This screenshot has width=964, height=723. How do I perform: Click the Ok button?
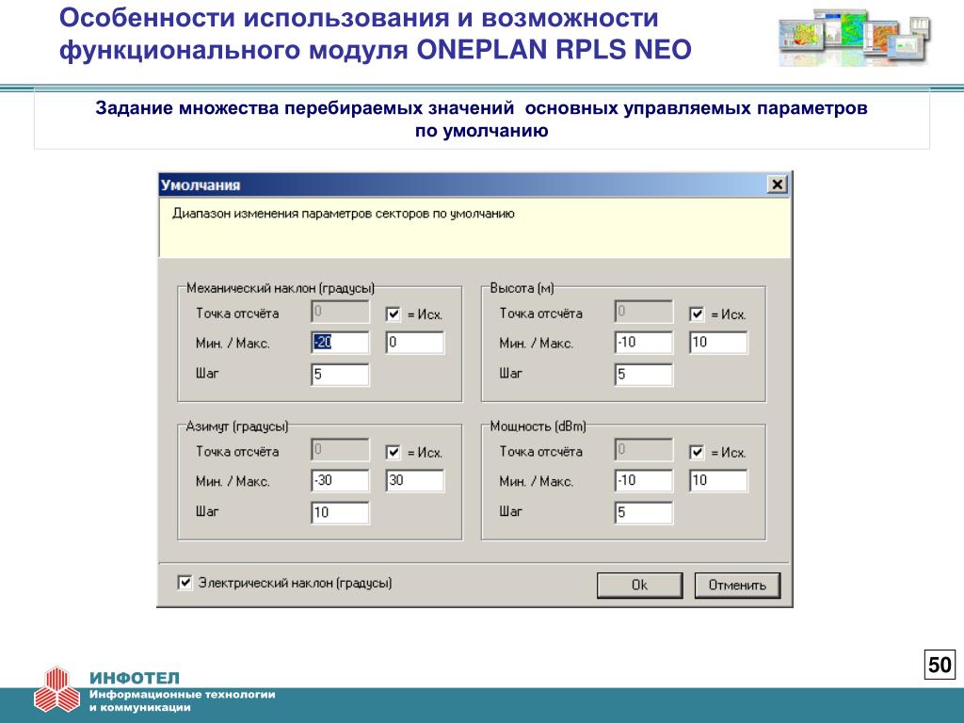(639, 585)
